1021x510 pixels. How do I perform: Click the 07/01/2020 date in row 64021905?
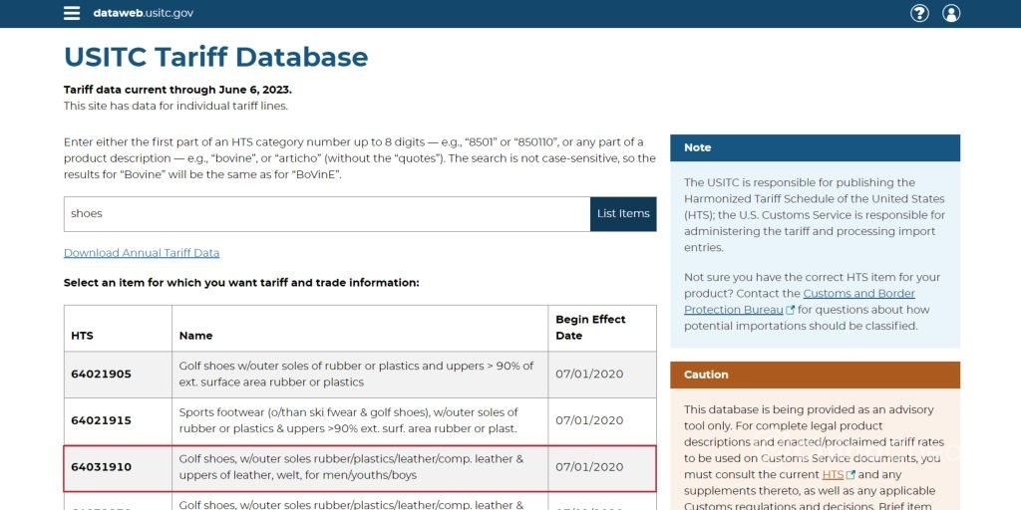(x=589, y=375)
